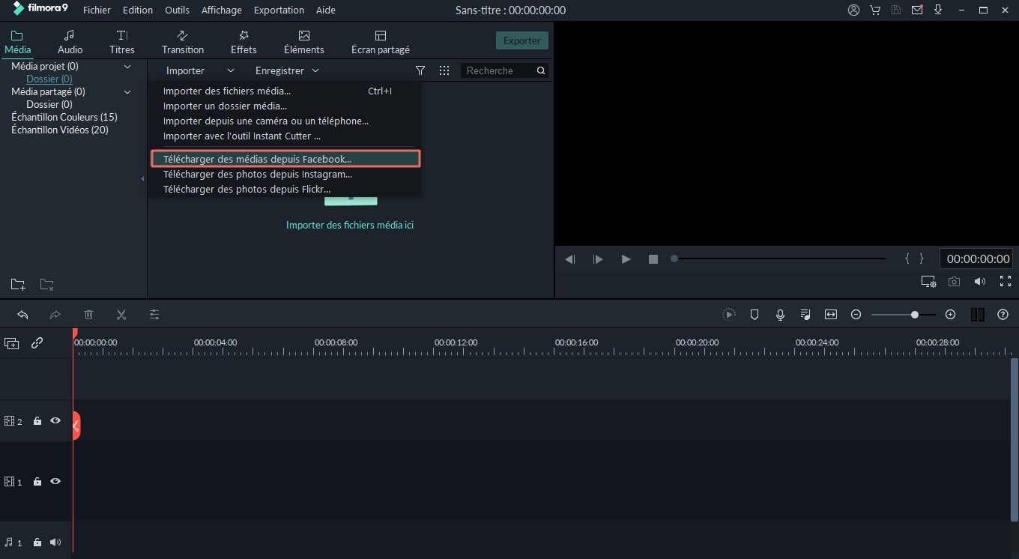Open the Écran partagé tab

tap(381, 43)
